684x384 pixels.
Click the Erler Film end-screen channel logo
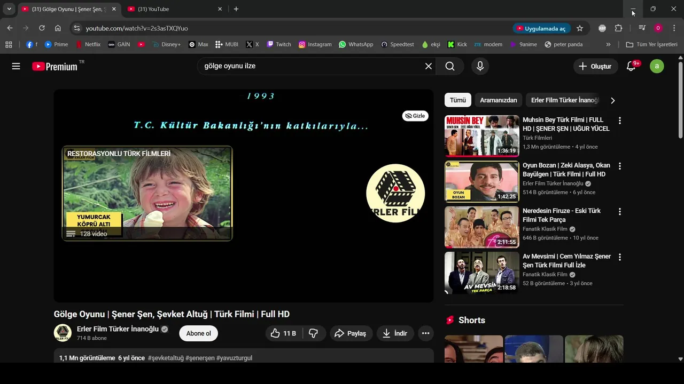pos(395,193)
